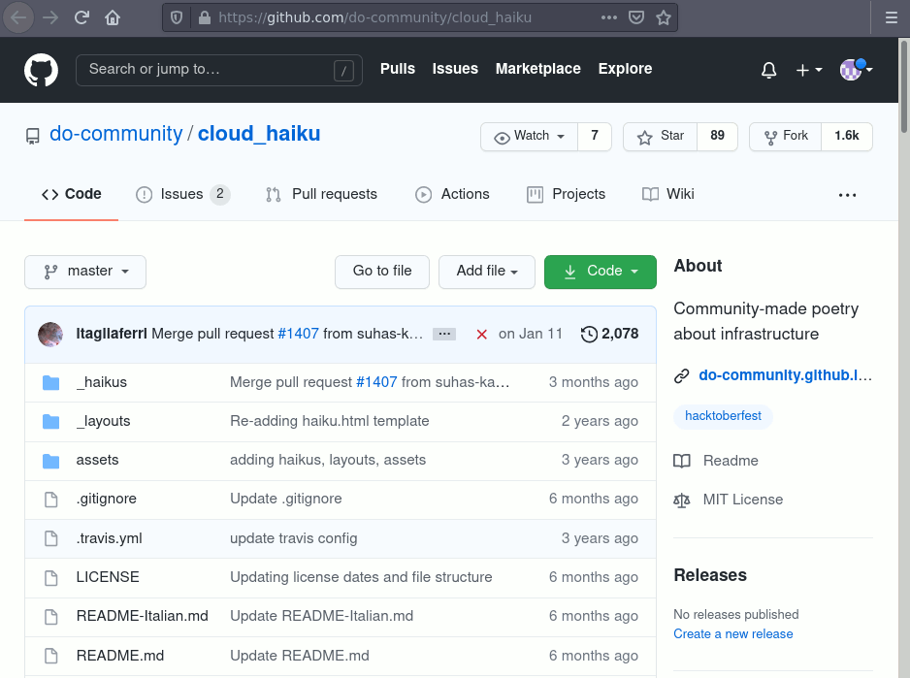Switch to the Issues tab
Image resolution: width=910 pixels, height=678 pixels.
[x=182, y=194]
